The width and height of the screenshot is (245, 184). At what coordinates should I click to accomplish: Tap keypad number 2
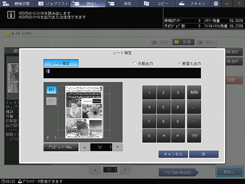click(x=163, y=92)
